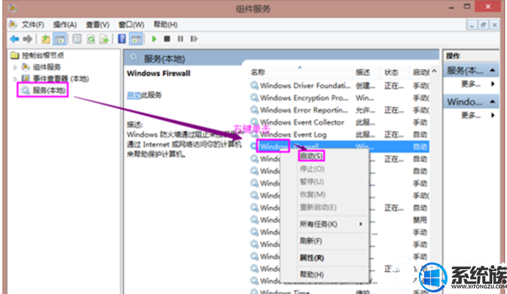The image size is (507, 294).
Task: Expand the 组件服务 tree node
Action: pos(15,67)
